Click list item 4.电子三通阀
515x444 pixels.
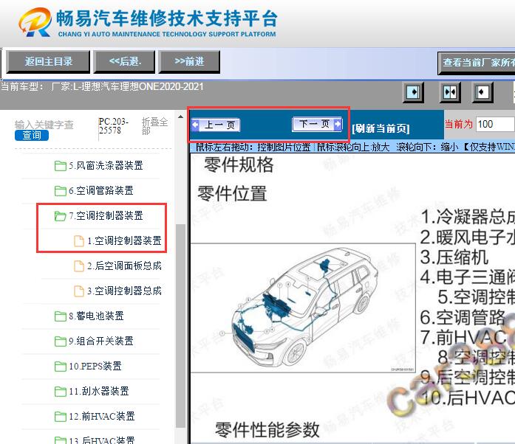click(468, 277)
